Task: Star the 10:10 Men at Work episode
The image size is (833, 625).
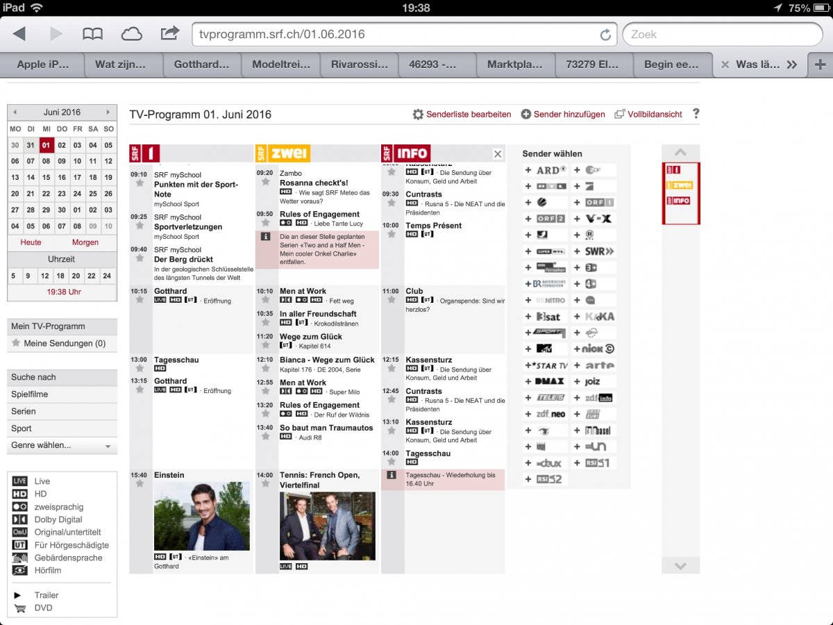Action: click(x=265, y=299)
